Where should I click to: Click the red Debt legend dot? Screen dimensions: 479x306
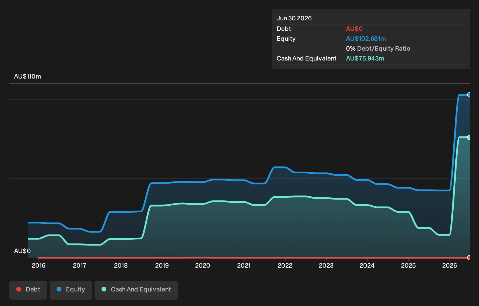[19, 289]
